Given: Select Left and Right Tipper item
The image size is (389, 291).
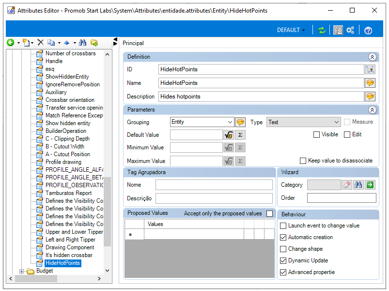Looking at the screenshot, I should click(x=70, y=240).
